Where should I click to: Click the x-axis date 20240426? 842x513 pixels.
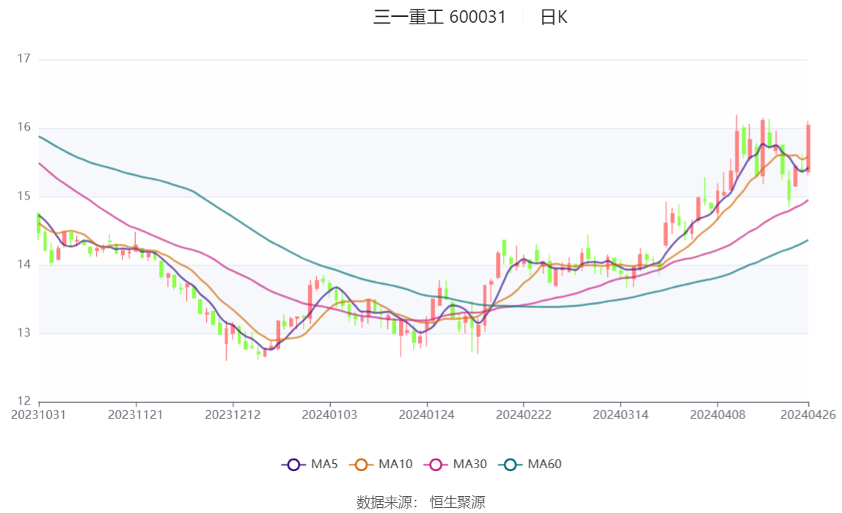tap(808, 415)
